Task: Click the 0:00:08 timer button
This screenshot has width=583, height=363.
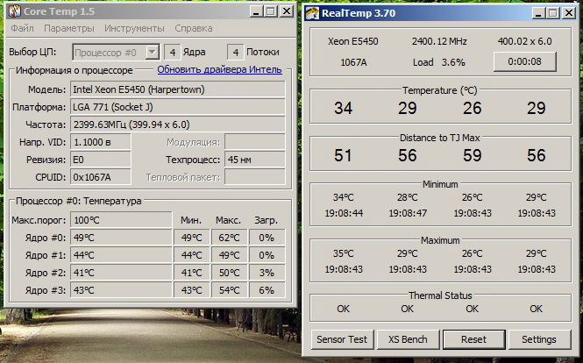Action: [x=524, y=61]
